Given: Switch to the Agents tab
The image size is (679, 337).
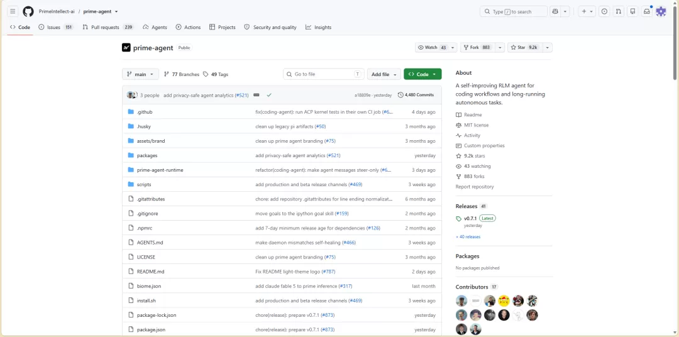Looking at the screenshot, I should point(155,27).
